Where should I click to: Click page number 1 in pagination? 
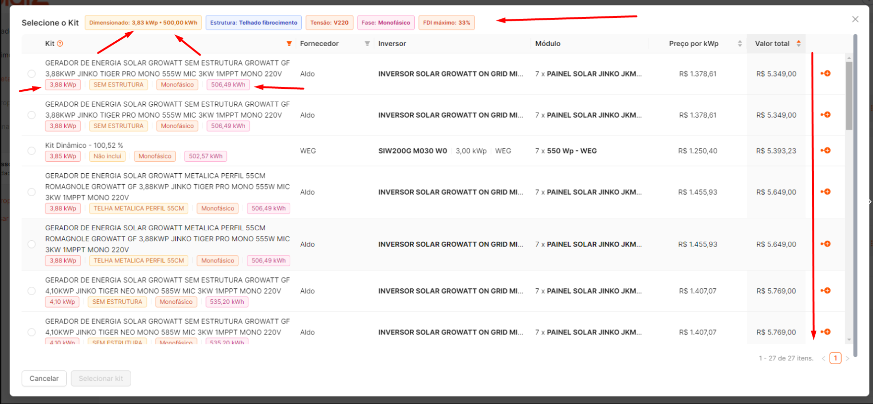(x=836, y=358)
